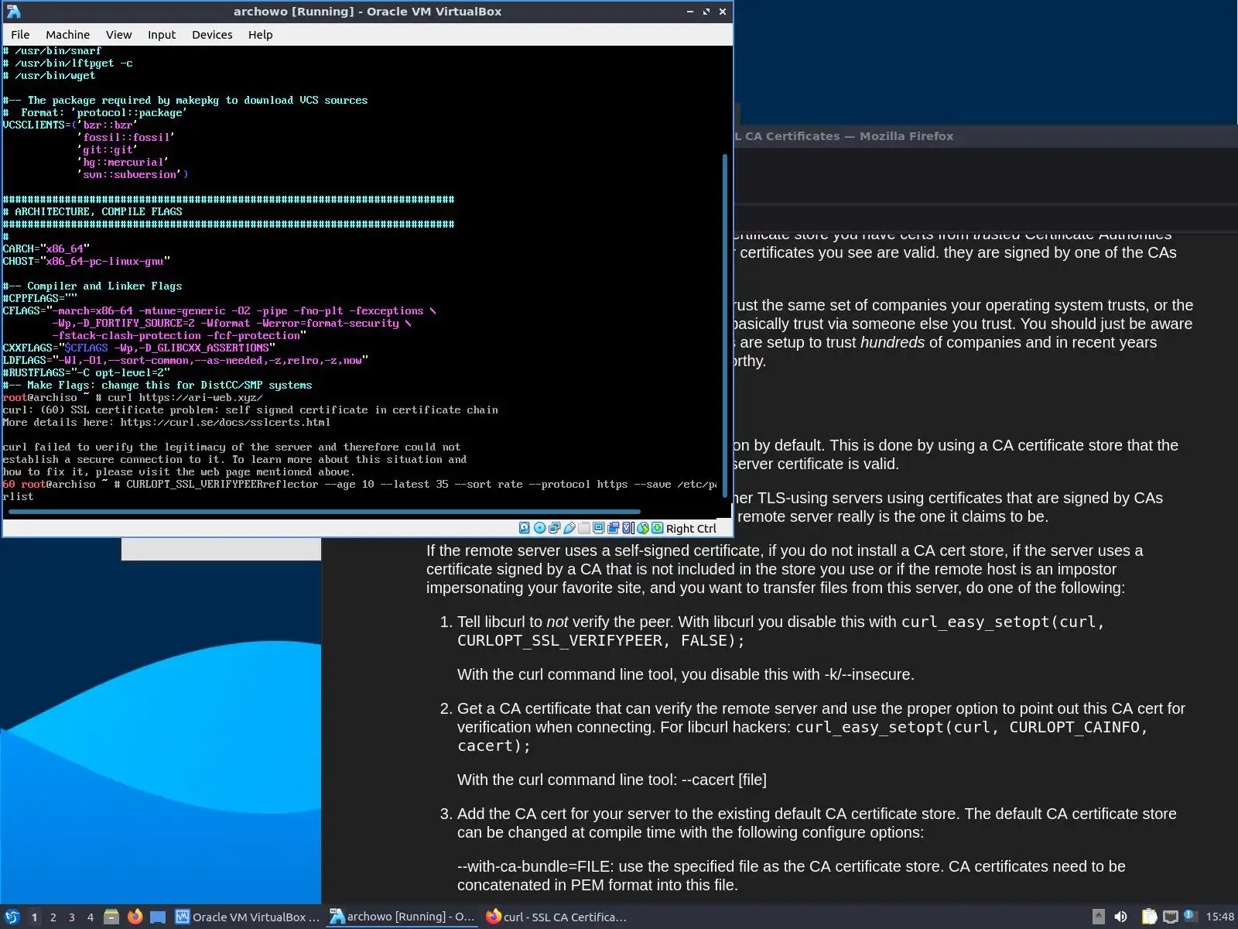Open the Lubuntu application menu
The height and width of the screenshot is (929, 1238).
[x=12, y=917]
